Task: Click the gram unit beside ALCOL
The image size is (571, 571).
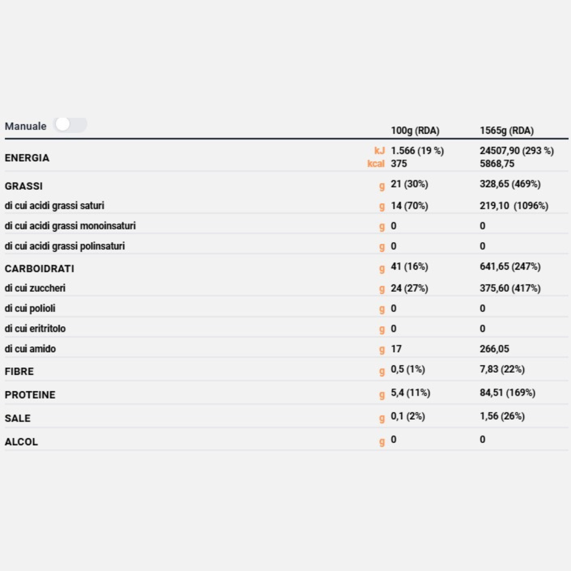Action: click(382, 441)
